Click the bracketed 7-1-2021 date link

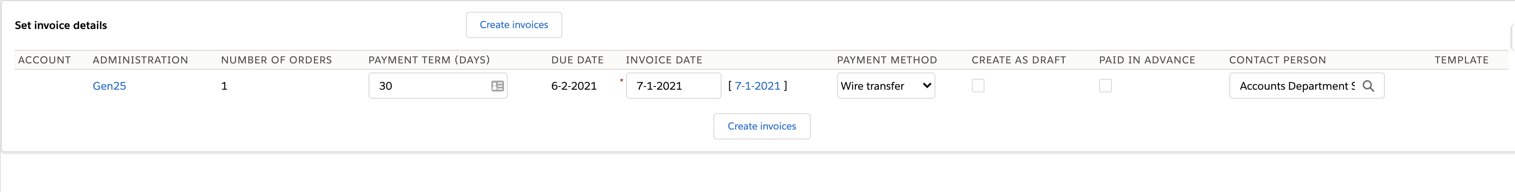pyautogui.click(x=757, y=86)
